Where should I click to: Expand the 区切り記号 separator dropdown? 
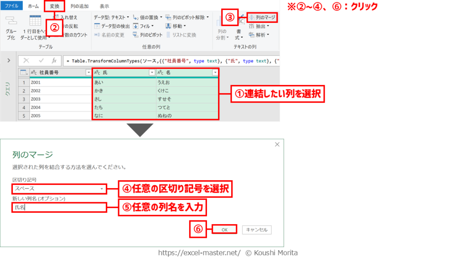tap(101, 189)
